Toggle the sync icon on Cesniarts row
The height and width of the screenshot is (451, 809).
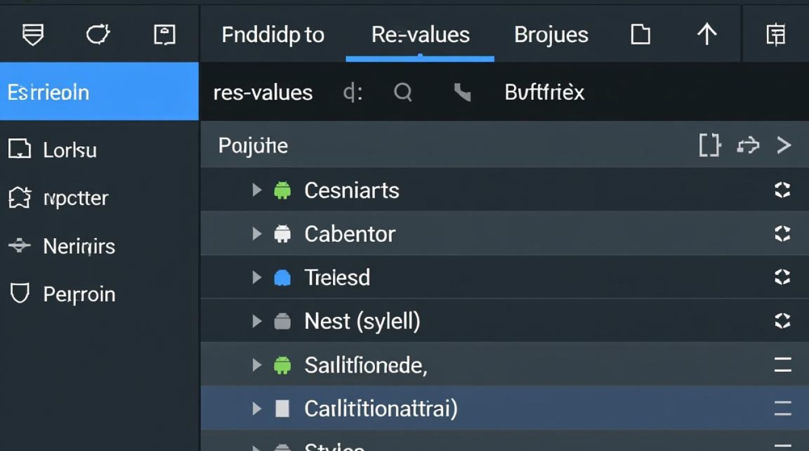click(x=782, y=191)
